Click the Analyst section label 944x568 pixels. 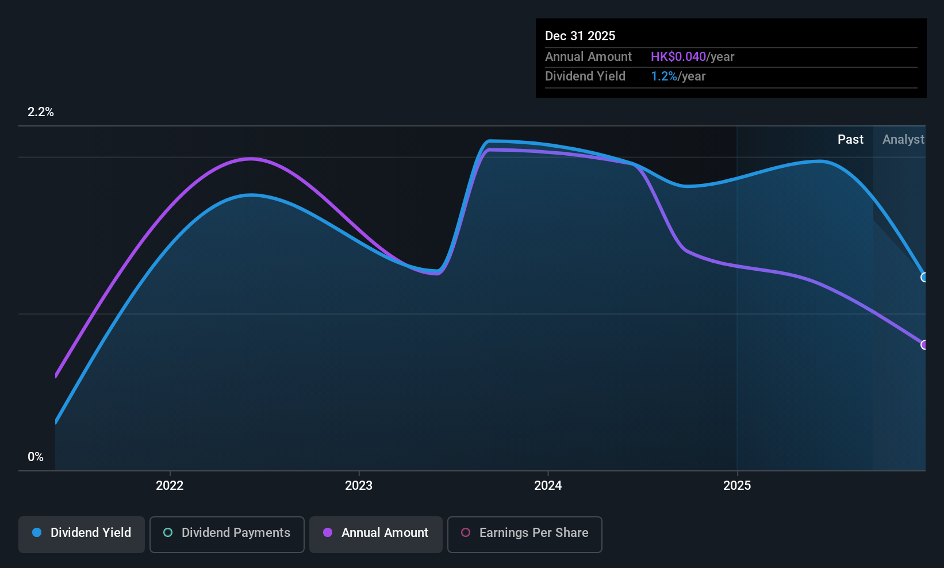point(903,139)
